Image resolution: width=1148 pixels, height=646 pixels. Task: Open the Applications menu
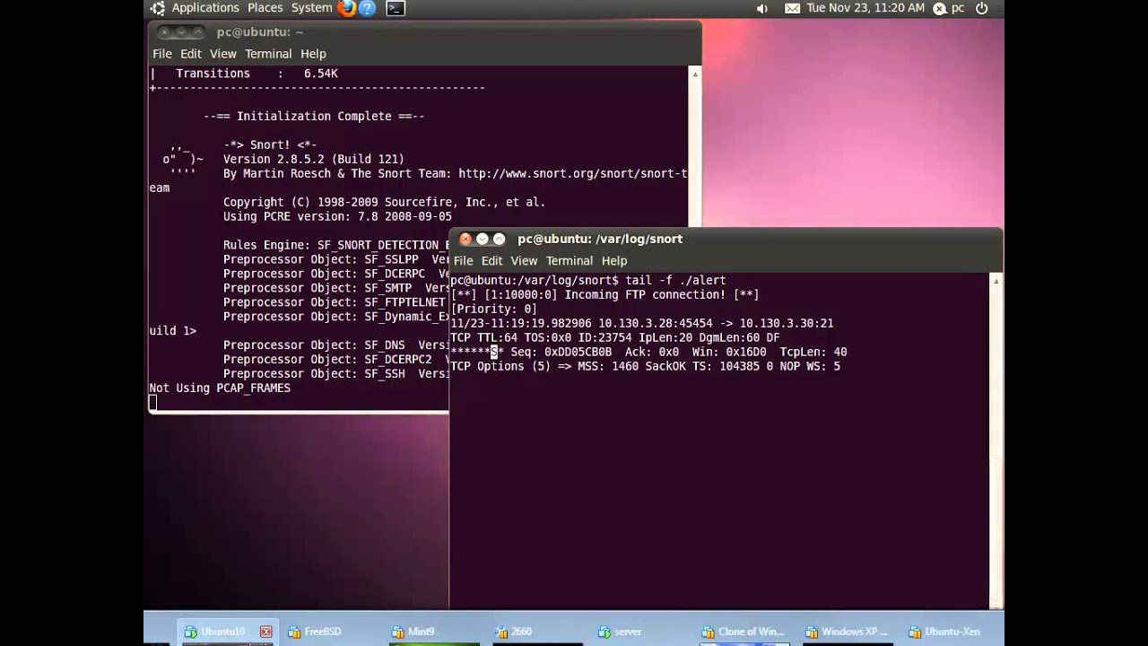[x=205, y=8]
